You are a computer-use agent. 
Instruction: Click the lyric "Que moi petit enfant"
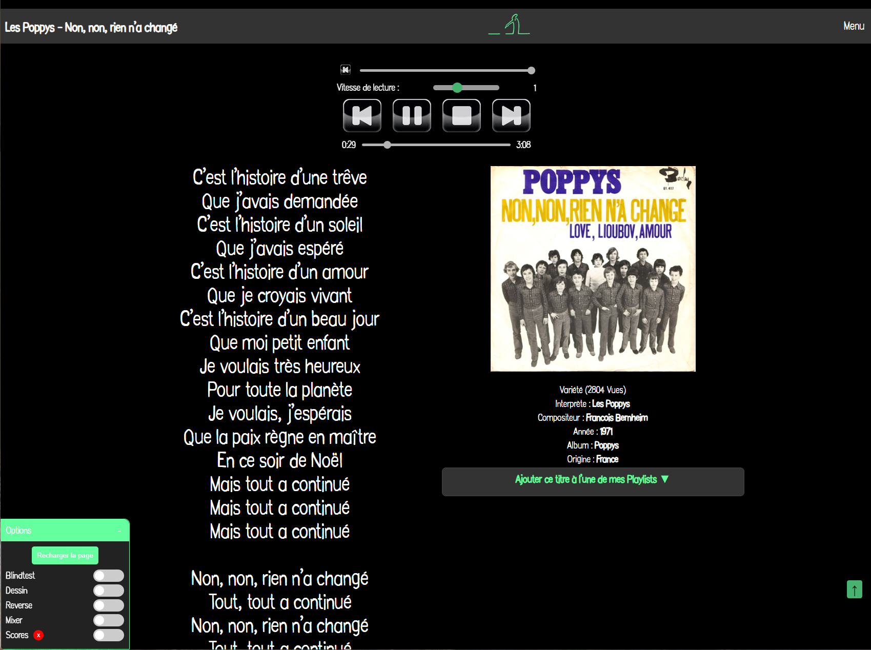coord(279,343)
